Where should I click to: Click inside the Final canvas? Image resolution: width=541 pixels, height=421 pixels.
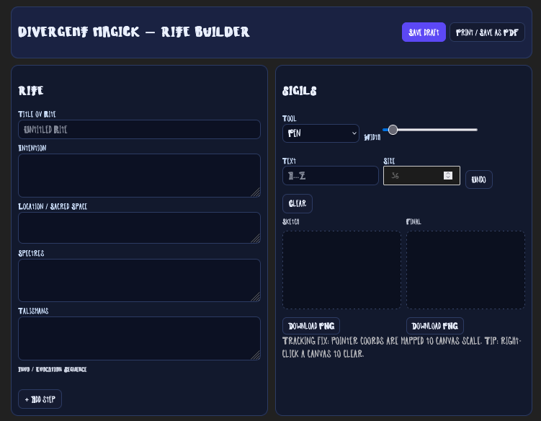tap(465, 270)
